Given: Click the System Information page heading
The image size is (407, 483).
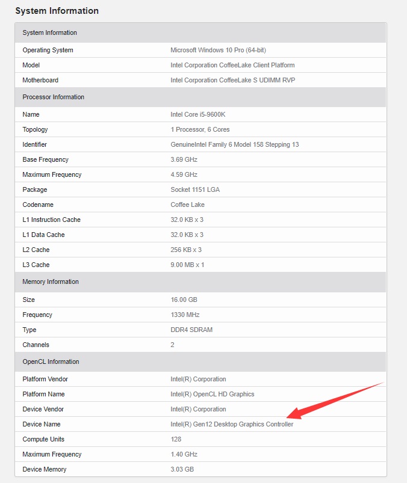Looking at the screenshot, I should pos(57,11).
